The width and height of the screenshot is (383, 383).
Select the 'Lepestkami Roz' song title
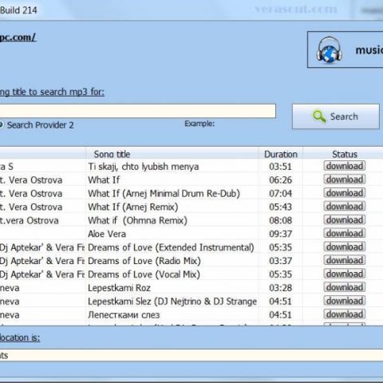pos(119,288)
